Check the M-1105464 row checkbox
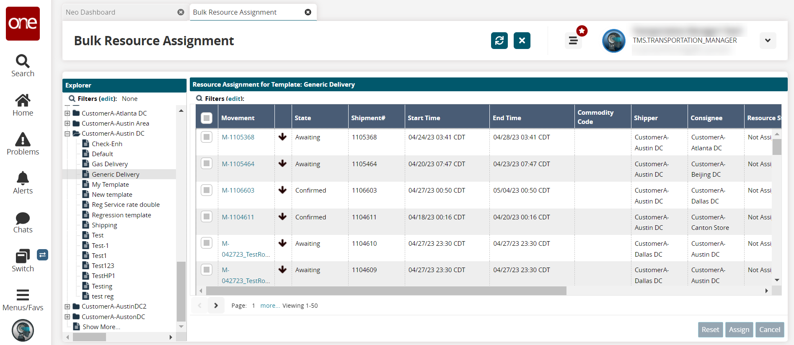This screenshot has height=345, width=794. (x=207, y=163)
